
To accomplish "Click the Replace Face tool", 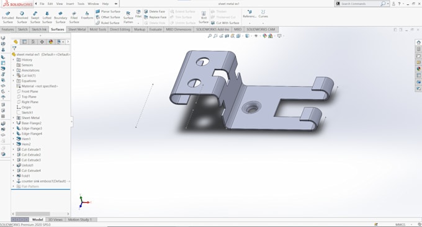I will point(155,17).
